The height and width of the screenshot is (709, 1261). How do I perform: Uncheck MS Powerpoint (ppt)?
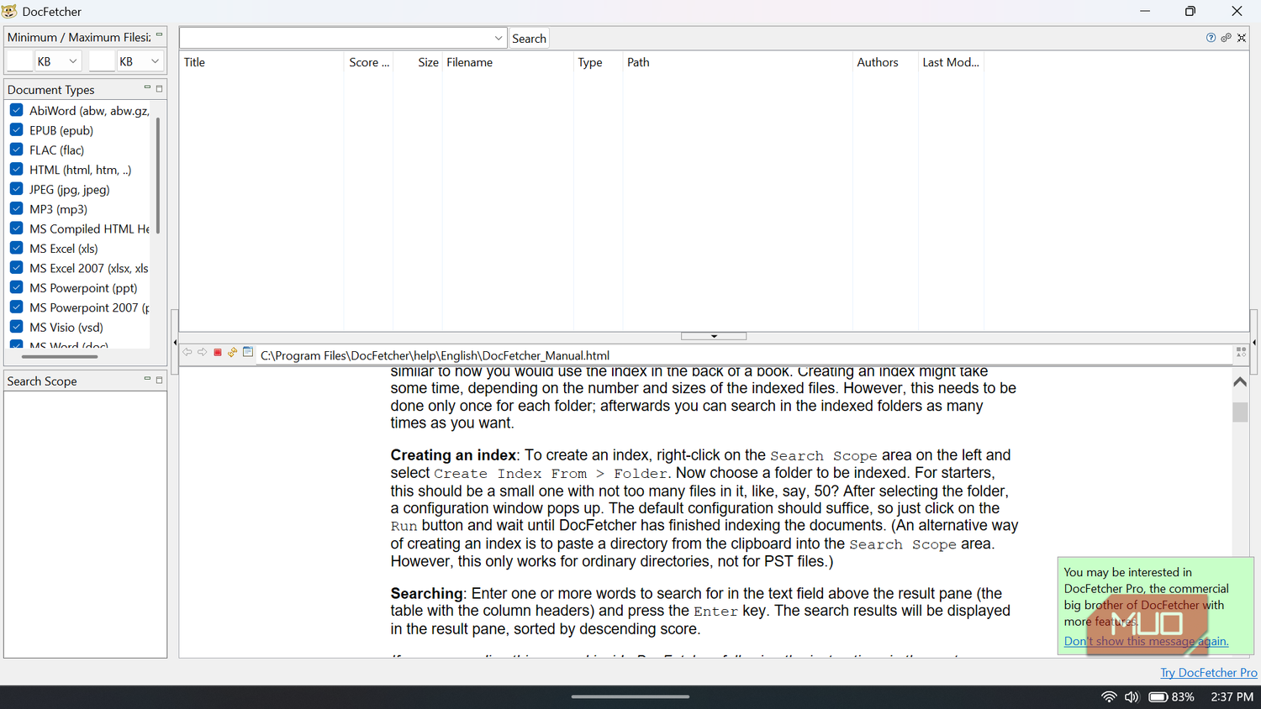(x=16, y=287)
